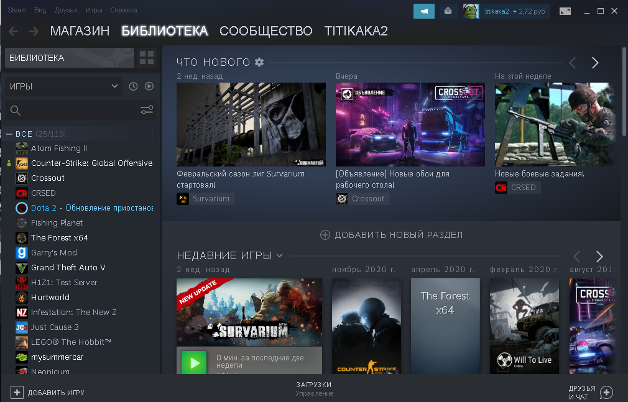This screenshot has height=402, width=628.
Task: Open Survarium February season news thumbnail
Action: 251,124
